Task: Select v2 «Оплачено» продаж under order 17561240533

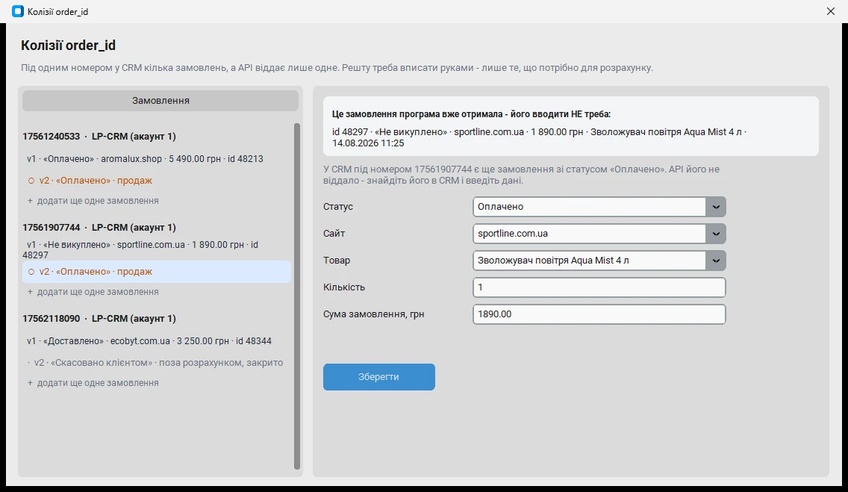Action: tap(157, 181)
